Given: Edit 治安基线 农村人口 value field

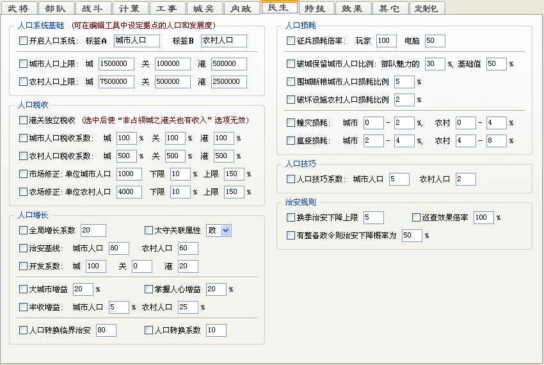Looking at the screenshot, I should tap(188, 248).
